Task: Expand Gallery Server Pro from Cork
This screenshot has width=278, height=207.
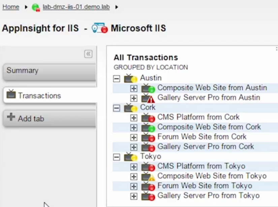Action: (134, 147)
